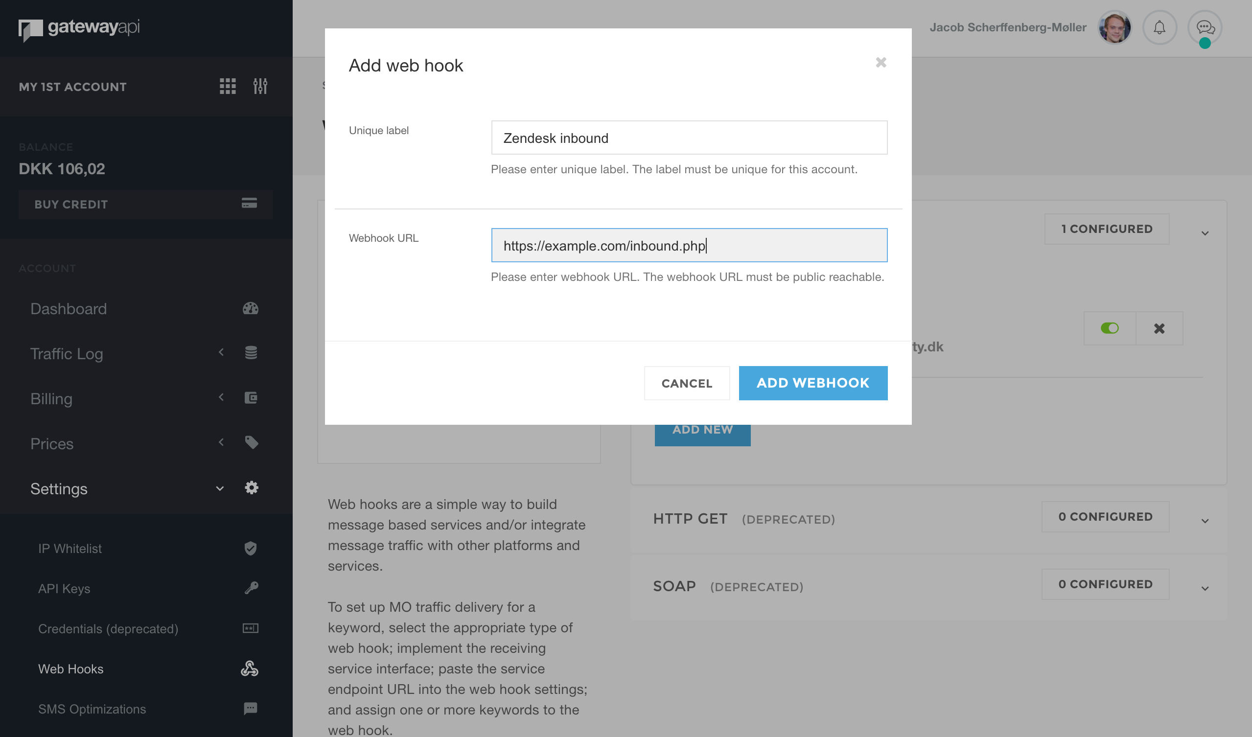The image size is (1252, 737).
Task: Click the grid icon beside My 1st Account
Action: pos(228,86)
